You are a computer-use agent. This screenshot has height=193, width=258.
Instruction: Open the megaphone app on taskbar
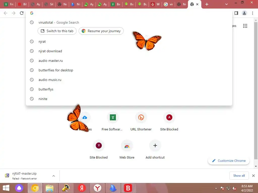click(x=66, y=188)
